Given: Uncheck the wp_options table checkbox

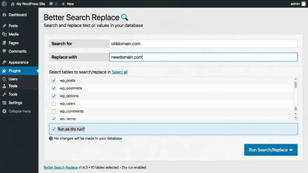Looking at the screenshot, I should coord(54,96).
